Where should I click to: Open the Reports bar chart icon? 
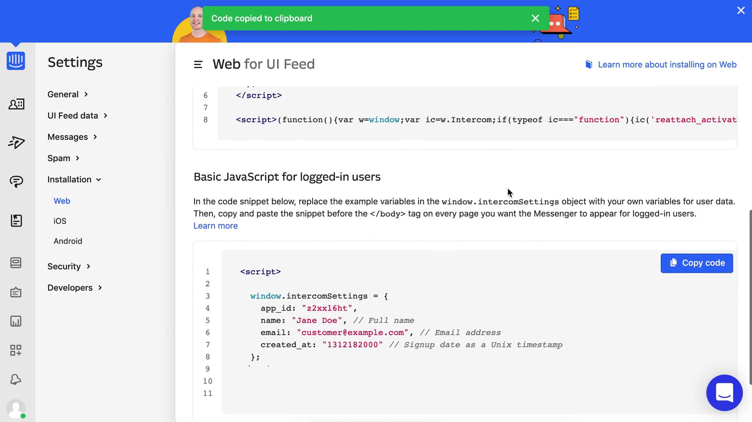[x=16, y=321]
